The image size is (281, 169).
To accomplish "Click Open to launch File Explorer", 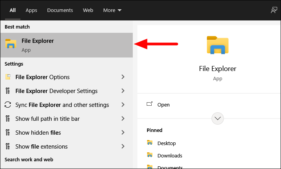I will coord(163,105).
